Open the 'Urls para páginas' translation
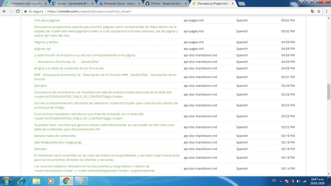Viewport: 331px width, 186px height. click(x=47, y=20)
